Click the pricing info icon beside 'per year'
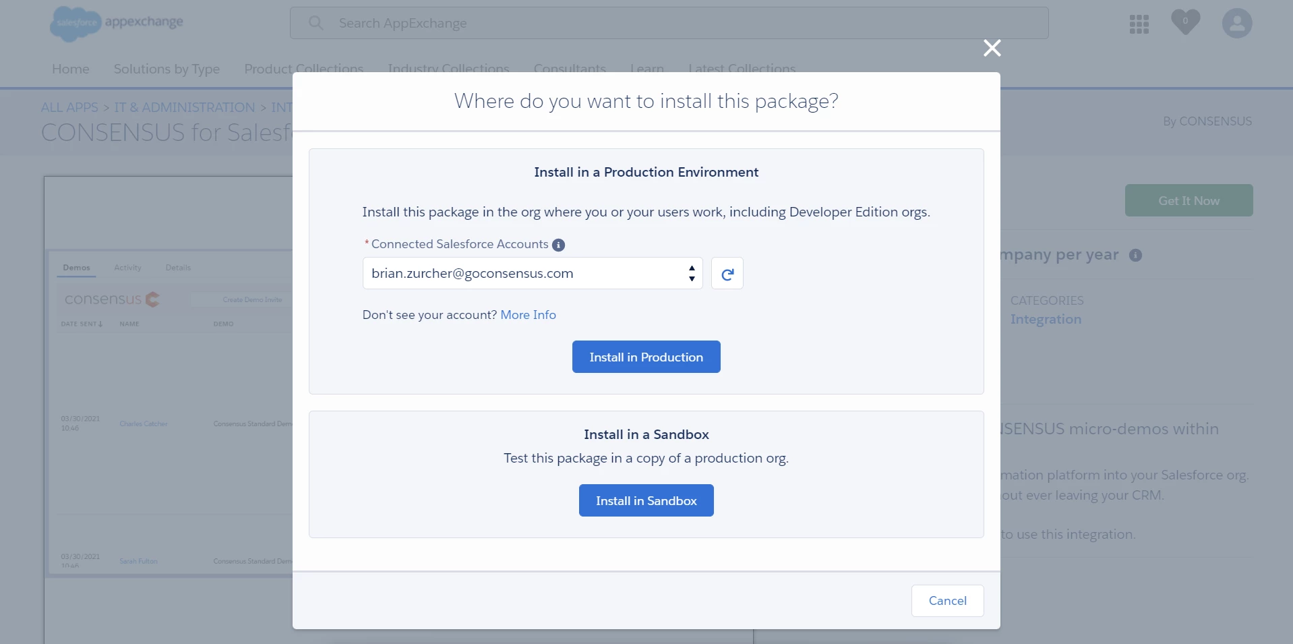The width and height of the screenshot is (1293, 644). click(x=1135, y=256)
